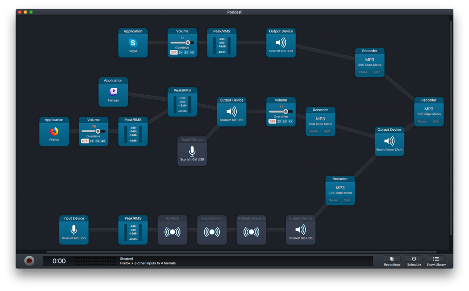Select the Skype application block icon
The height and width of the screenshot is (291, 469).
[133, 43]
